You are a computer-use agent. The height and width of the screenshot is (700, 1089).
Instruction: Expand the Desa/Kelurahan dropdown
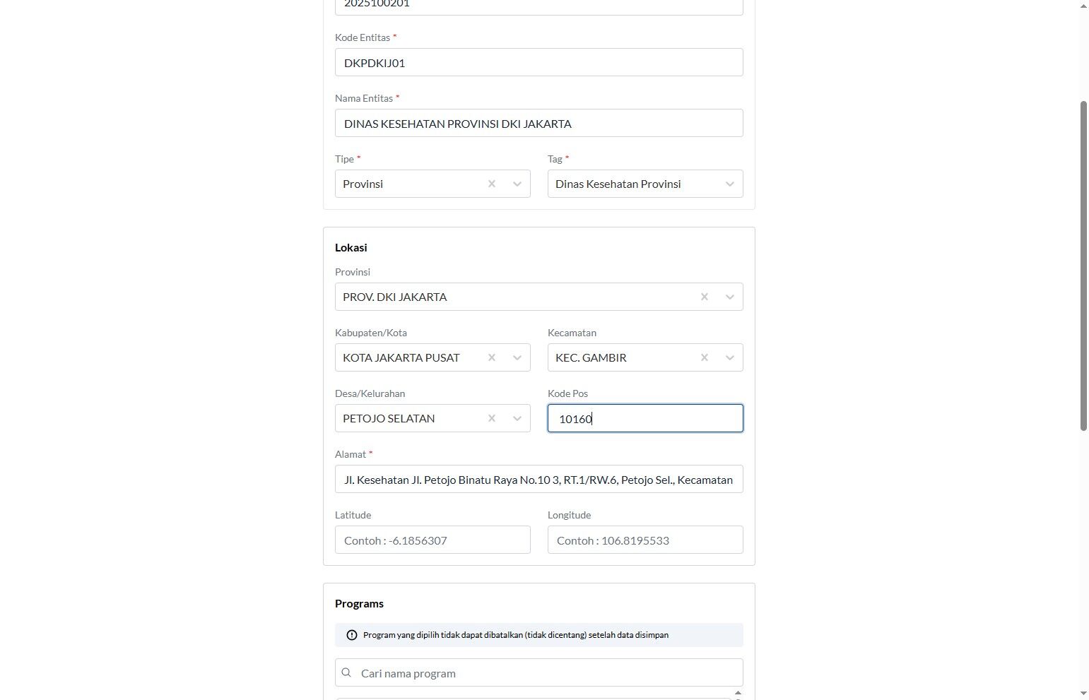coord(517,418)
